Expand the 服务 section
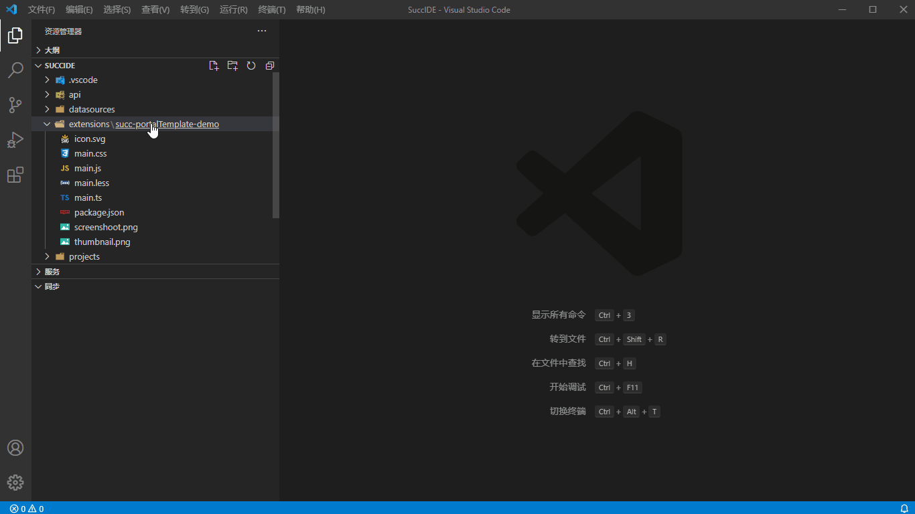 (x=52, y=272)
